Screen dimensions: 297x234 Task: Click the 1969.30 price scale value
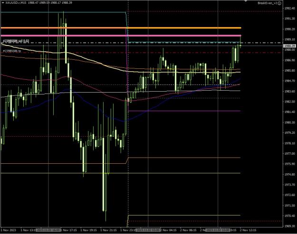[x=289, y=226]
